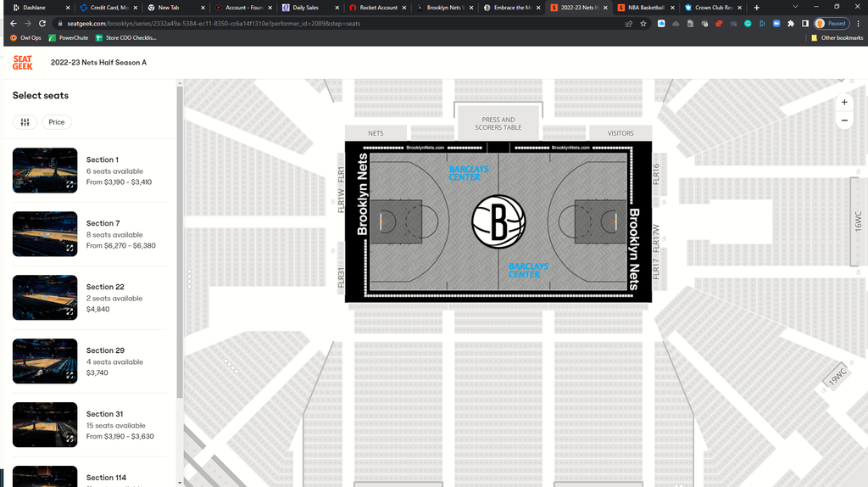Expand Section 22 seat view photo
This screenshot has height=487, width=868.
coord(70,311)
